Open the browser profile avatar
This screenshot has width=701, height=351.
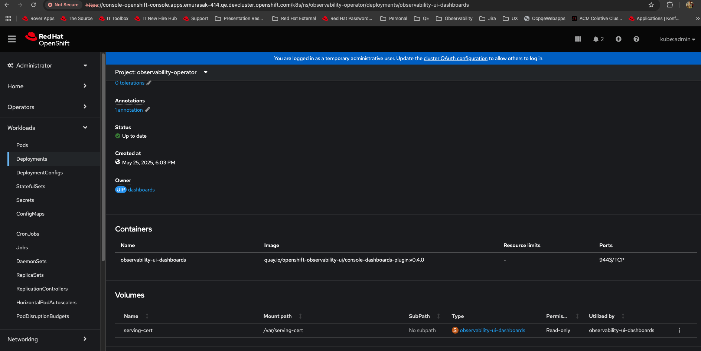(690, 5)
